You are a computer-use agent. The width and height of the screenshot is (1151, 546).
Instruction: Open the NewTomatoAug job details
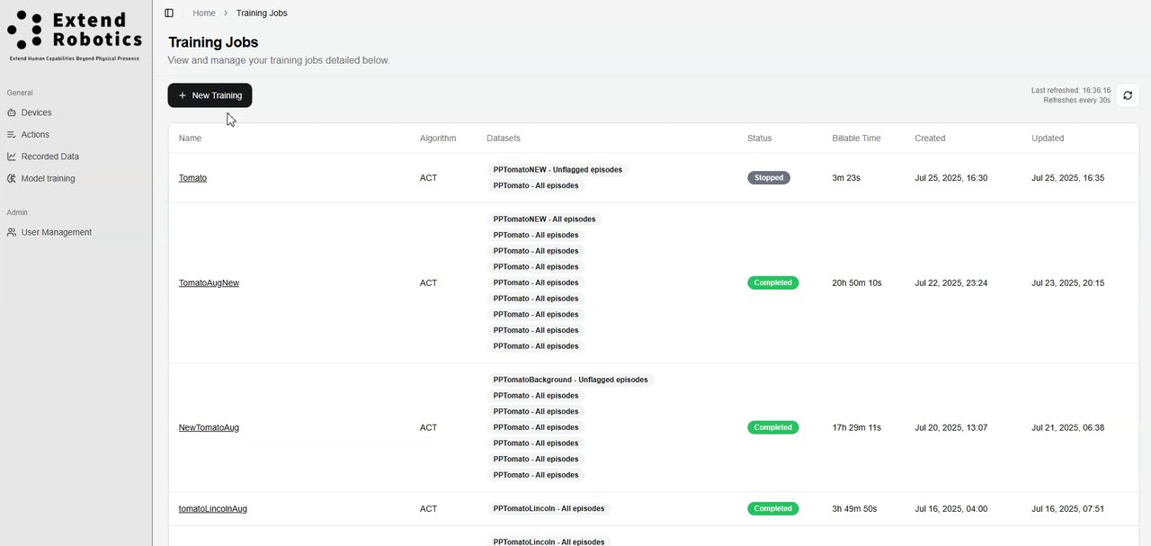pyautogui.click(x=209, y=428)
